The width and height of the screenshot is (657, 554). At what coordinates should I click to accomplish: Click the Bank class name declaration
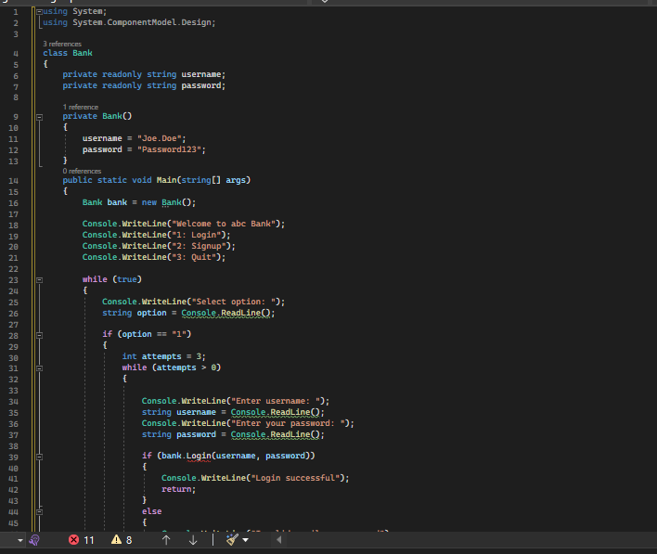(83, 54)
